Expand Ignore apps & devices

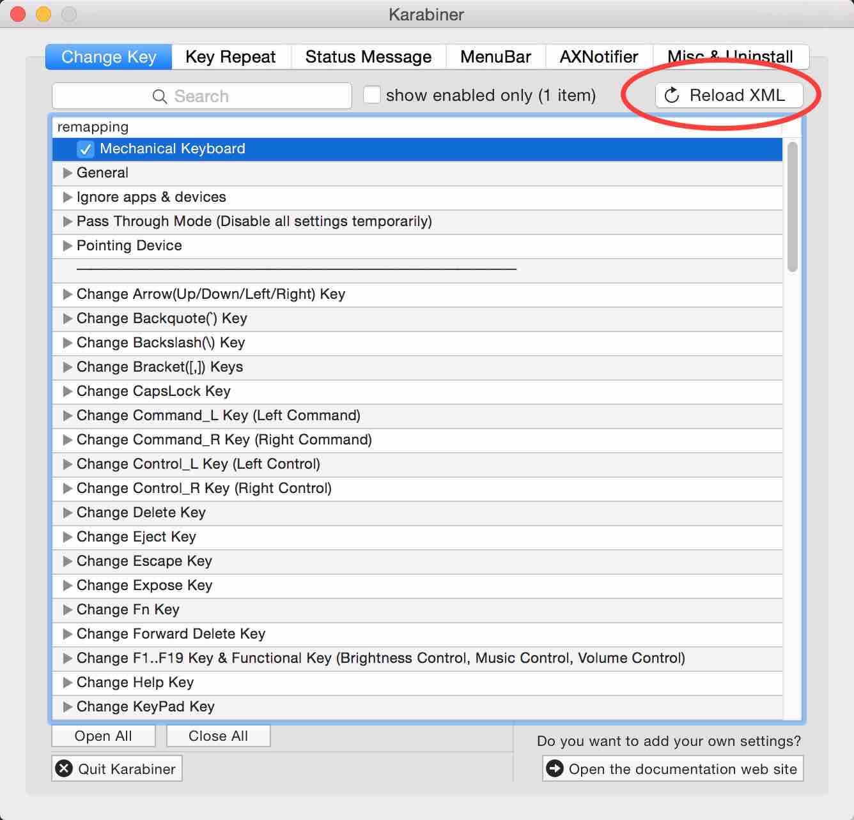67,197
